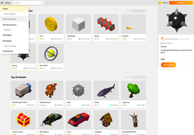Select 2D Smart Assets menu entry
Image resolution: width=194 pixels, height=135 pixels.
tap(14, 25)
